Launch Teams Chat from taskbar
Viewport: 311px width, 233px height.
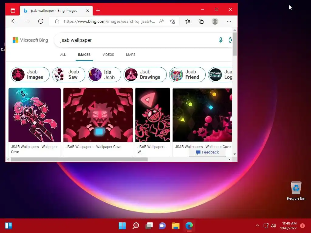[162, 226]
